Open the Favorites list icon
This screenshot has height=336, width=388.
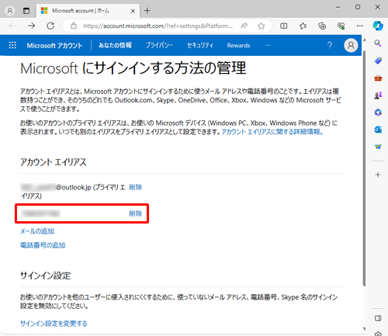(303, 26)
